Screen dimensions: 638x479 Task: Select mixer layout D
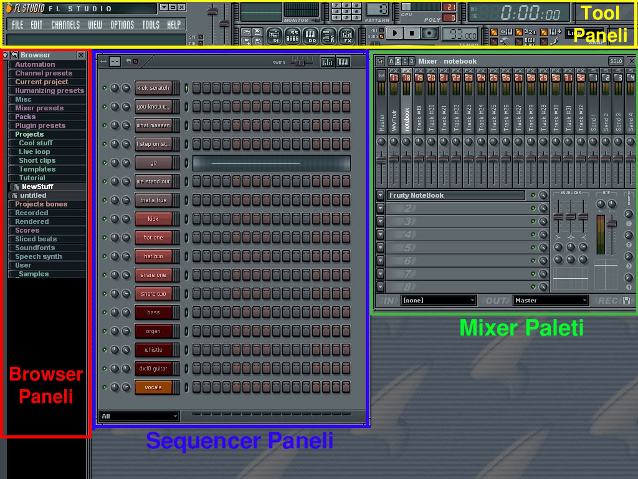click(x=412, y=61)
